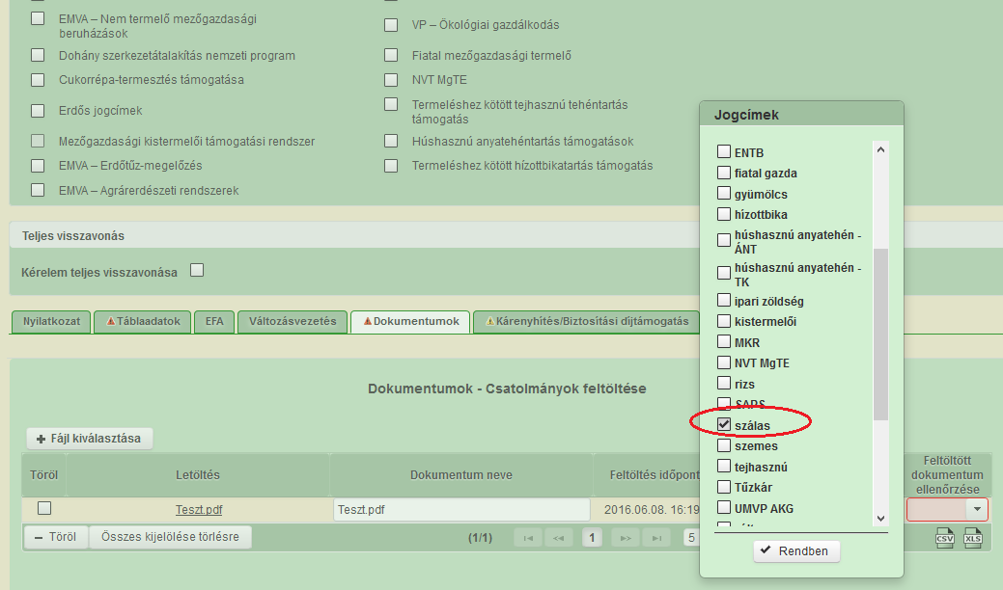Go to last page paginator icon
The image size is (1003, 590).
tap(656, 538)
